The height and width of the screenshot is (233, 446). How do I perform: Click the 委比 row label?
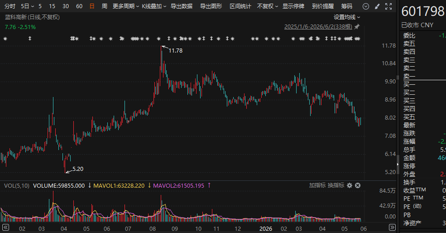[x=409, y=35]
